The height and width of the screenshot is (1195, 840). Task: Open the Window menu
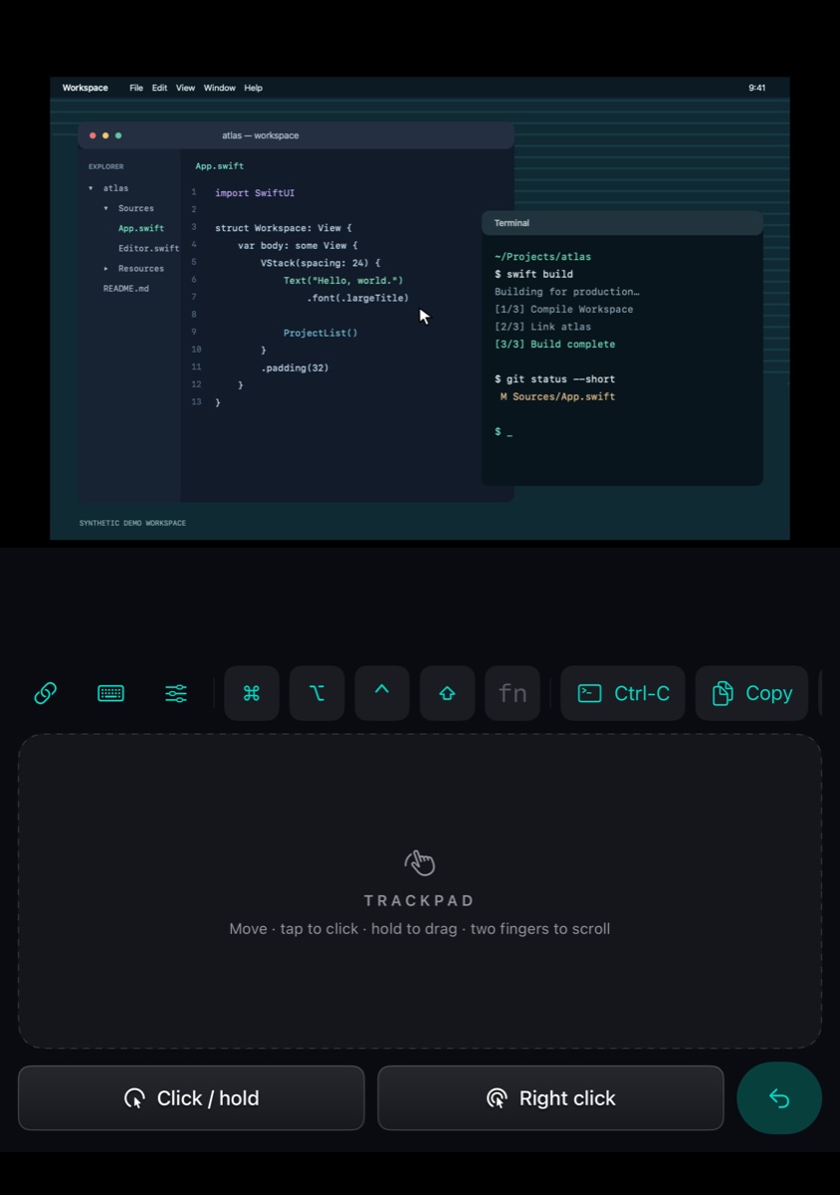[220, 88]
